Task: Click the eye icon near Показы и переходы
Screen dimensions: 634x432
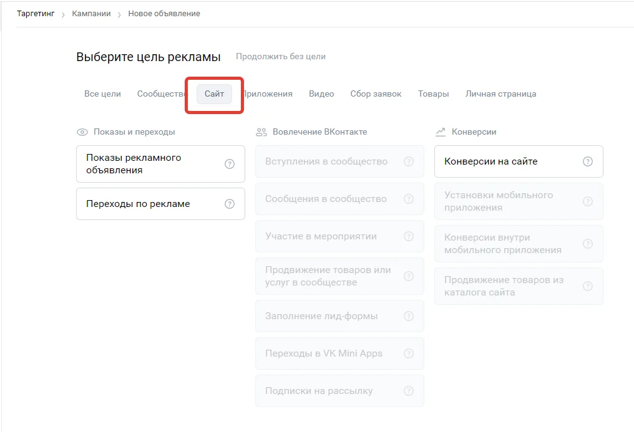Action: pos(82,132)
